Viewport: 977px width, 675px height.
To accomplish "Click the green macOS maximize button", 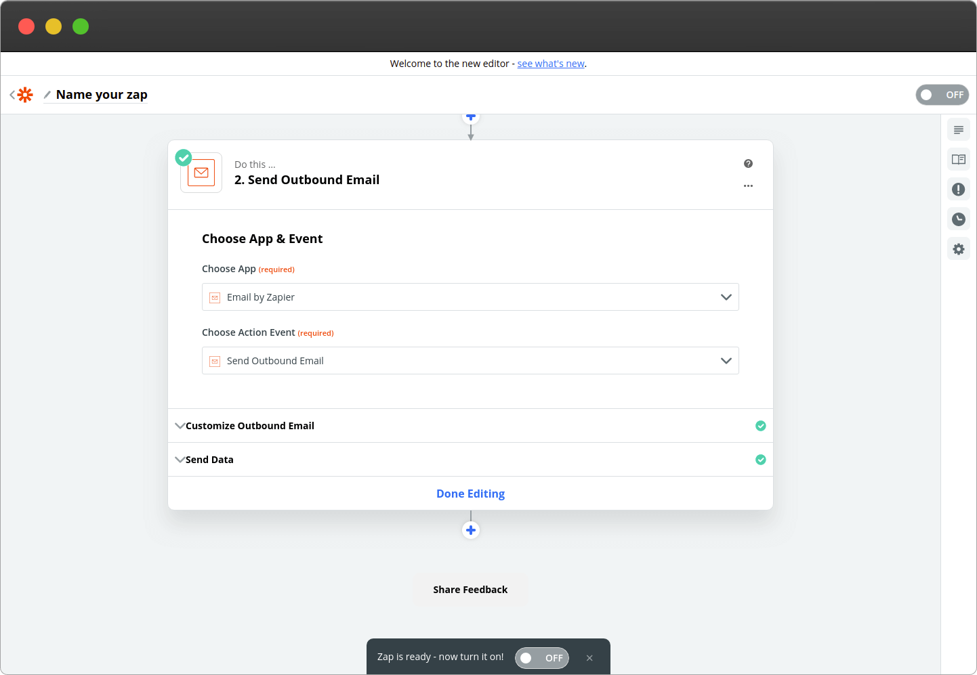I will (81, 26).
